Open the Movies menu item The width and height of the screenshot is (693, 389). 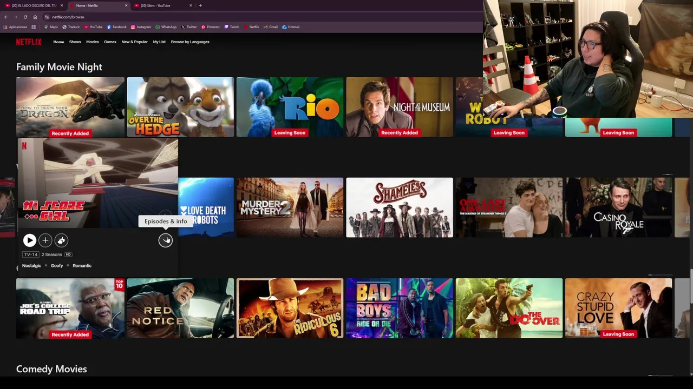[x=92, y=42]
